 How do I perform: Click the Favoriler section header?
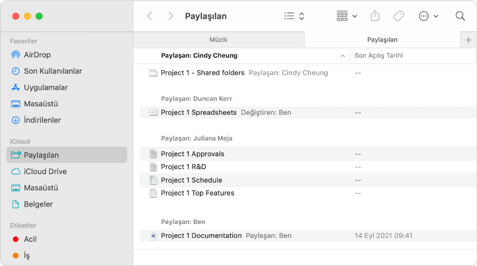tap(24, 41)
